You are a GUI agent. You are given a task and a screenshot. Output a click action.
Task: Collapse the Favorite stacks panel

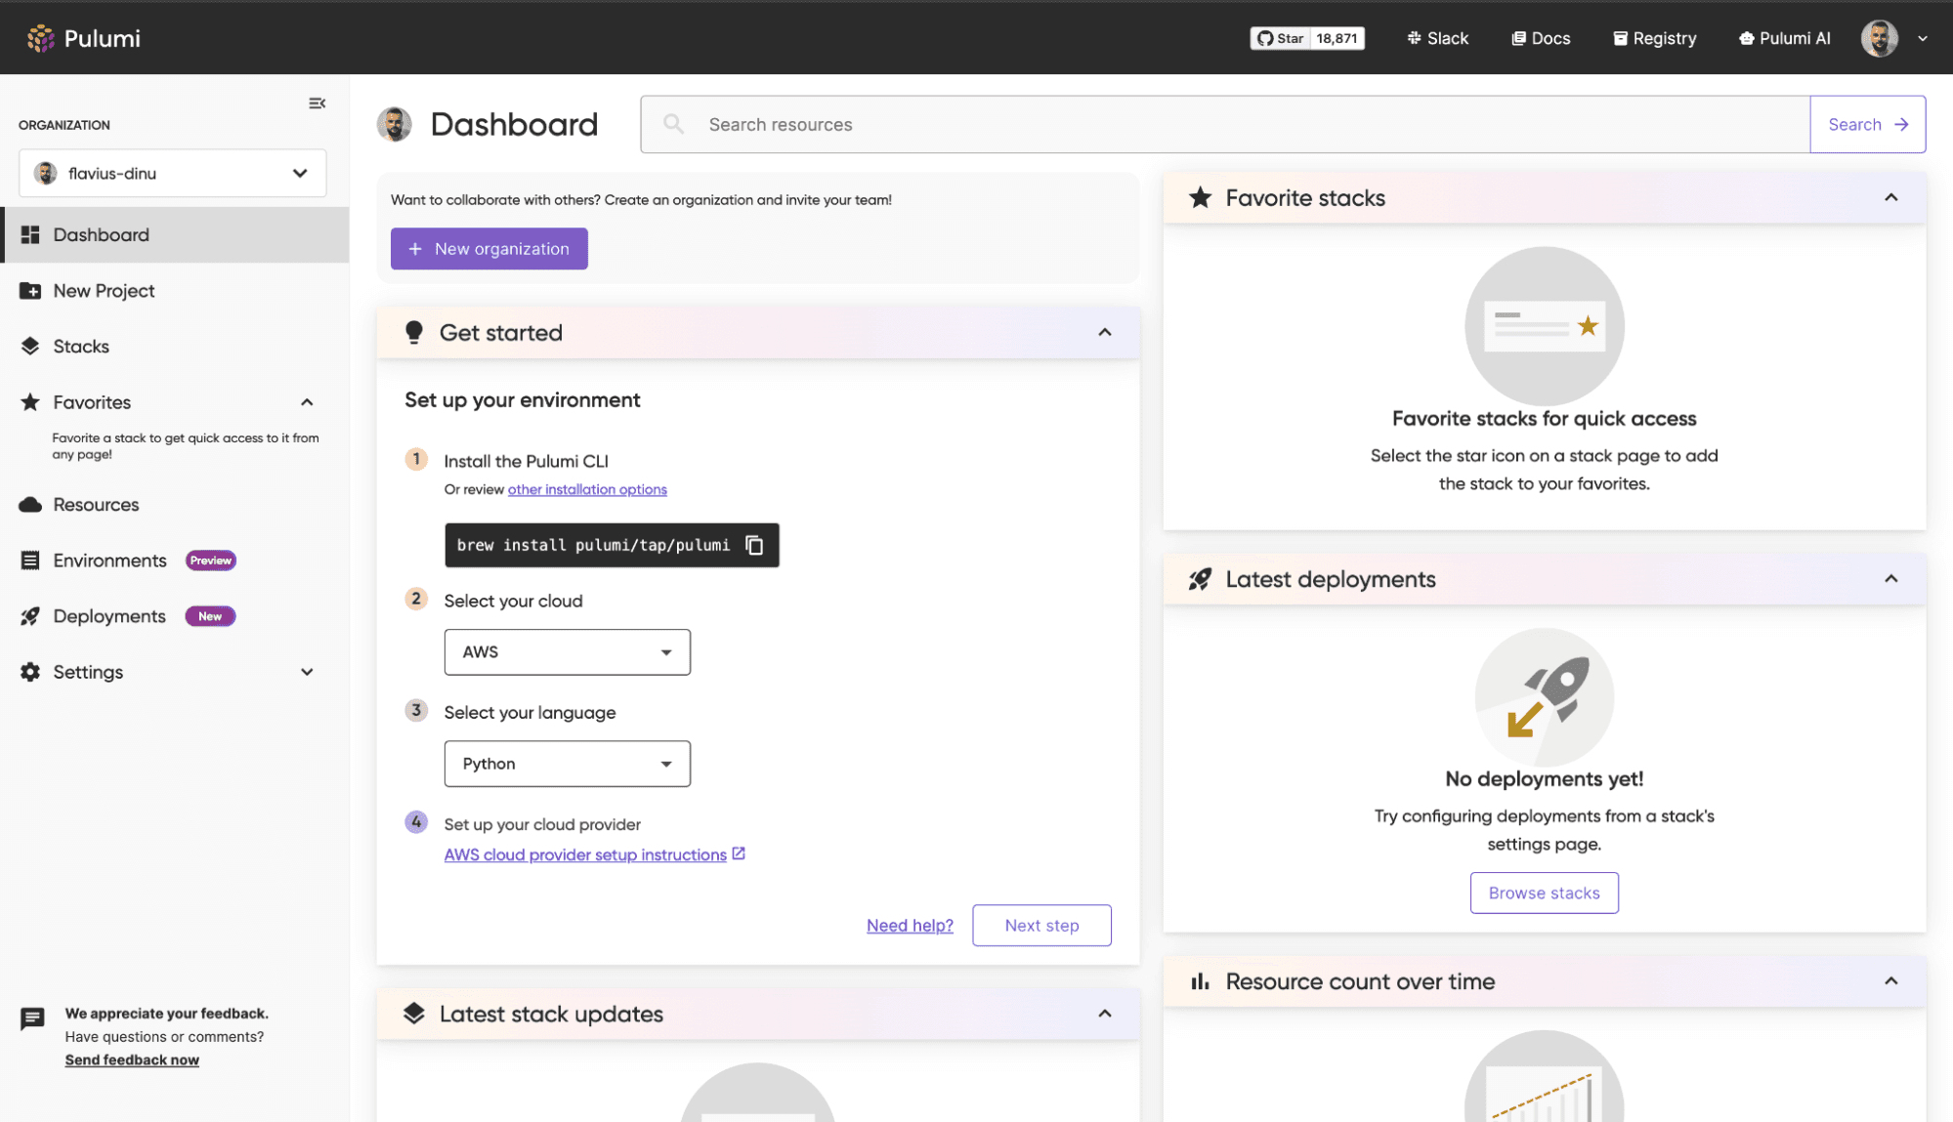pos(1891,197)
